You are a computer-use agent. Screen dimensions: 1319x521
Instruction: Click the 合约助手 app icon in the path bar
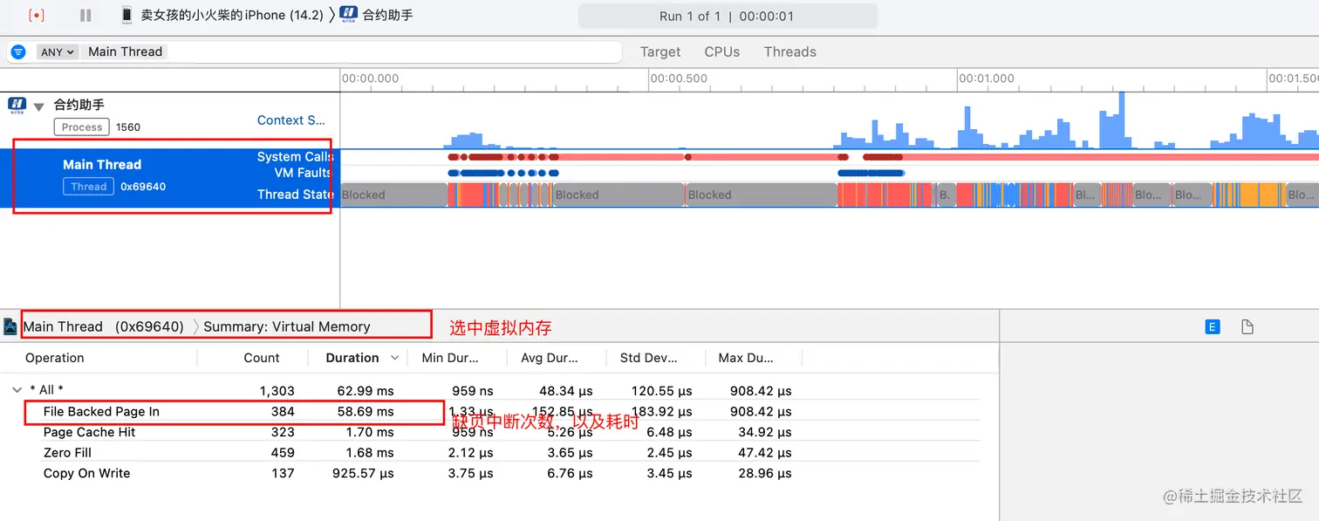click(349, 15)
